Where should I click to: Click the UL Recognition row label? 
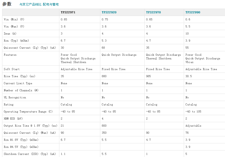coord(15,97)
